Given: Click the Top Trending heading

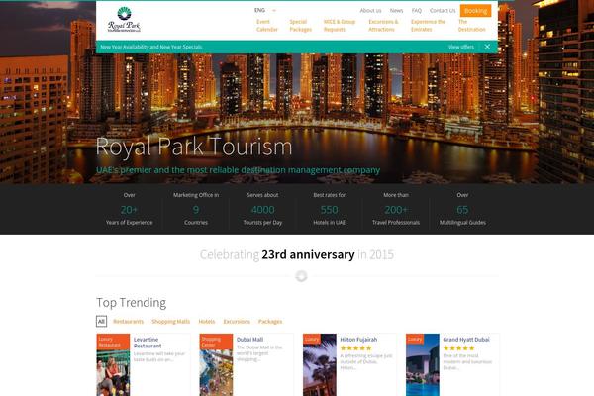Looking at the screenshot, I should pyautogui.click(x=131, y=303).
